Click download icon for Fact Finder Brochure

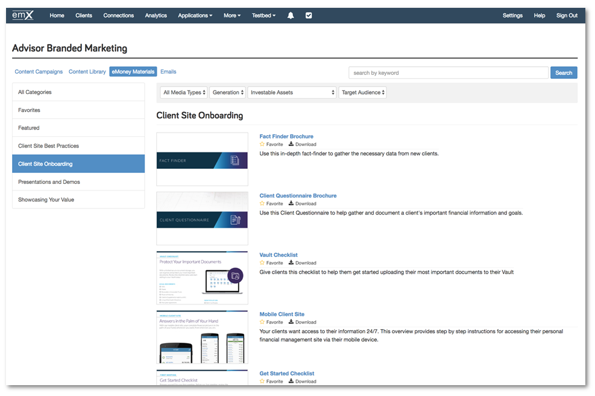click(291, 144)
